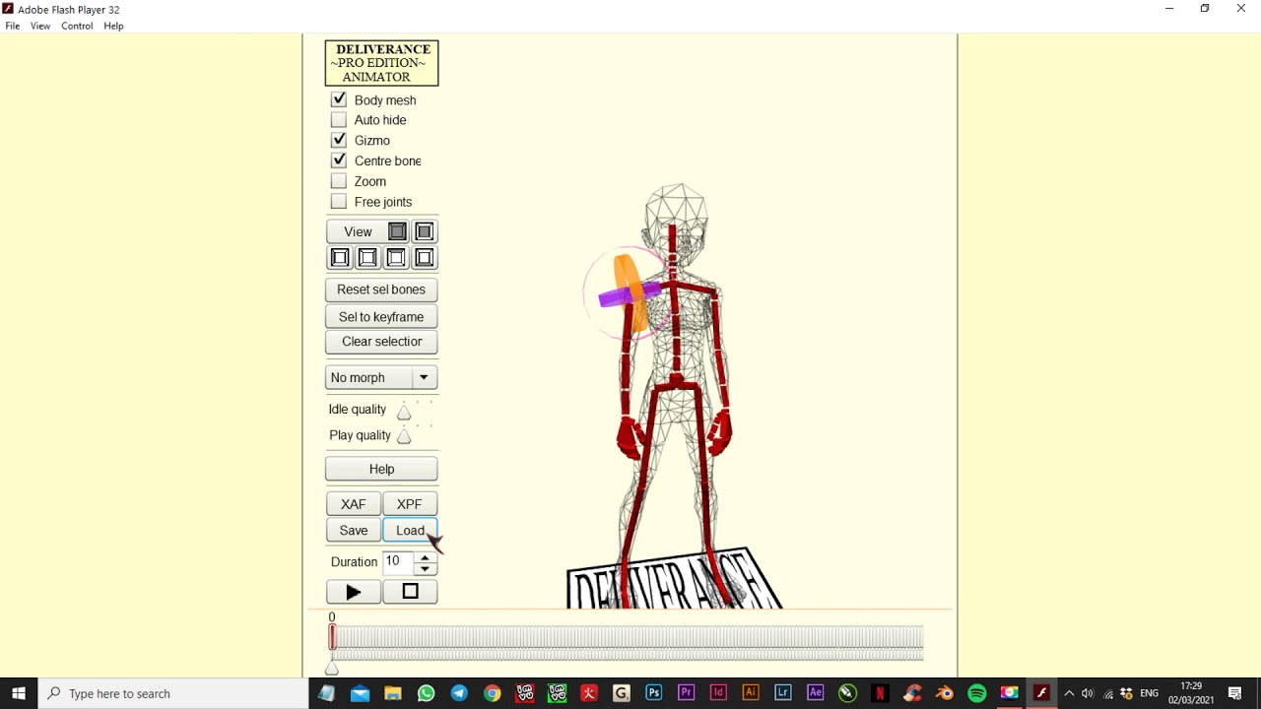Click the triangle handle below the timeline
The height and width of the screenshot is (709, 1261).
(x=332, y=669)
